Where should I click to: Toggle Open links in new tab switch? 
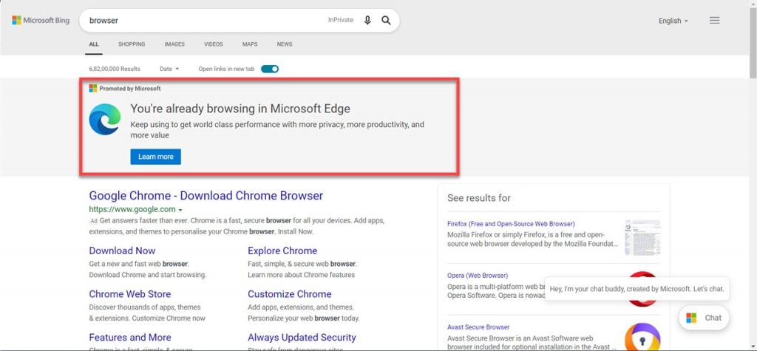tap(270, 69)
